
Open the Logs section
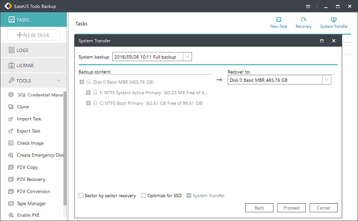coord(34,50)
